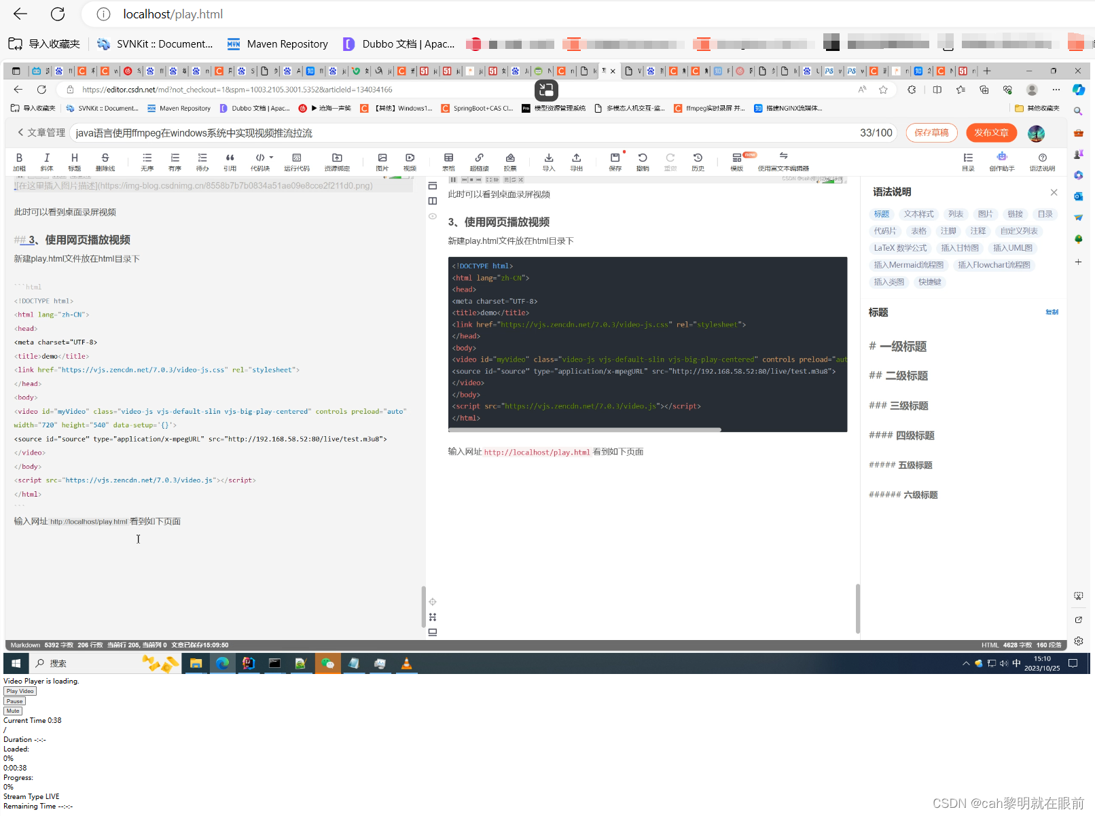Select the LaTeX 数学公式 syntax tag
This screenshot has width=1095, height=816.
(x=900, y=248)
